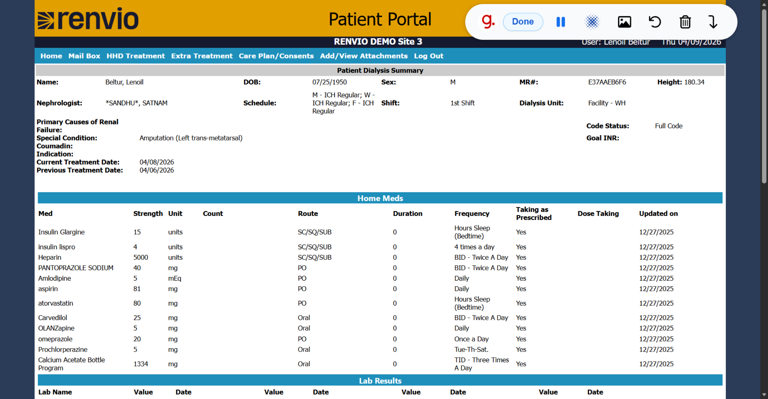Select Calcium Acetate Bottle Program entry
768x399 pixels.
click(71, 364)
